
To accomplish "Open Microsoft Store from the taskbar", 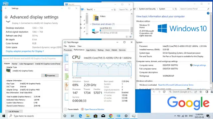I will coord(96,116).
